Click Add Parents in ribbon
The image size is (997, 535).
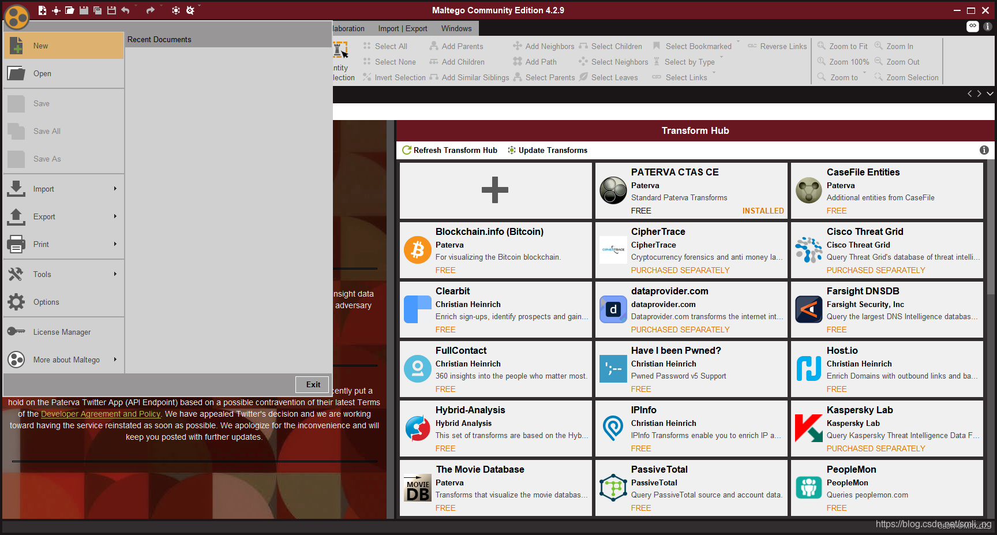click(x=456, y=46)
